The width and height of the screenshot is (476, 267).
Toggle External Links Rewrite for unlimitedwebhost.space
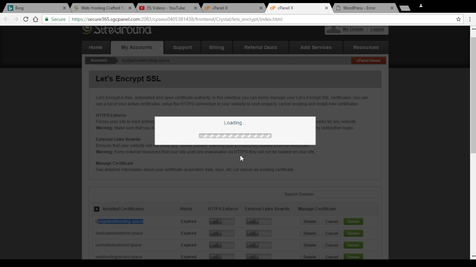pos(258,245)
